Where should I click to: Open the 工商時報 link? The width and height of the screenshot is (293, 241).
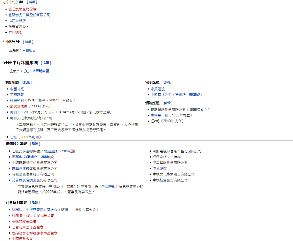tap(17, 95)
